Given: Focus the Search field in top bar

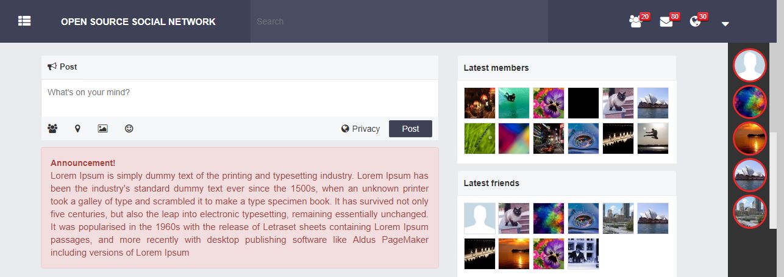Looking at the screenshot, I should (399, 21).
